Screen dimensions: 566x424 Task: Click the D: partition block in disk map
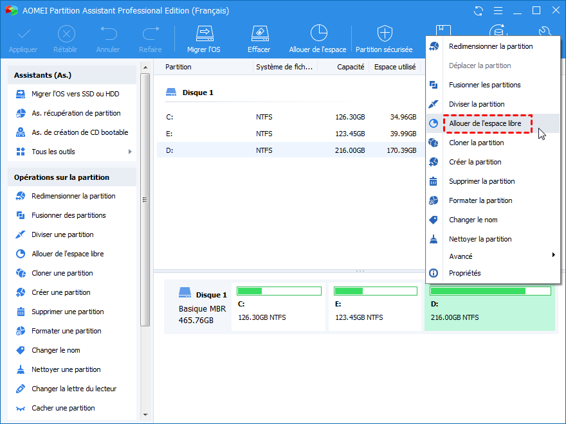490,307
